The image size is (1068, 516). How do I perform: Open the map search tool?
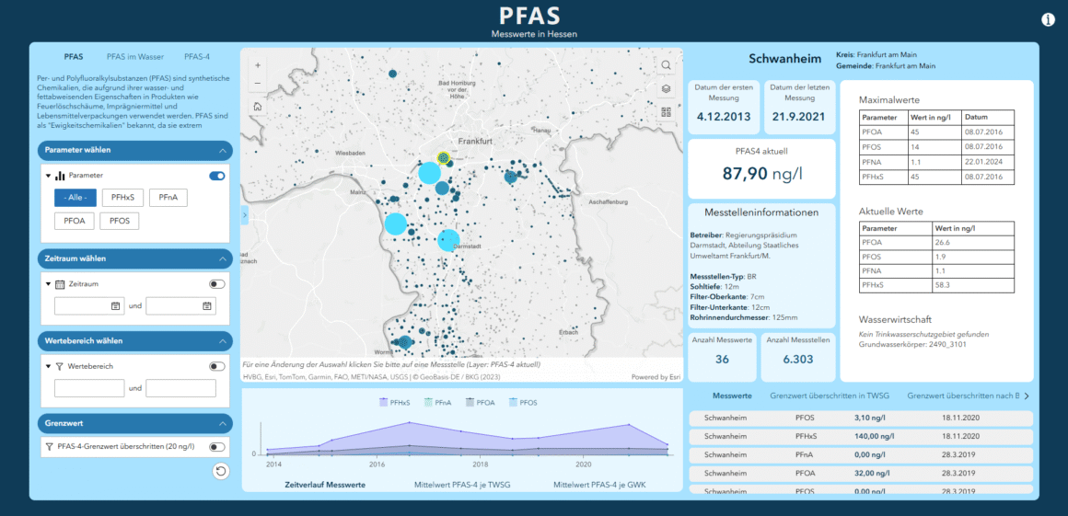(667, 65)
